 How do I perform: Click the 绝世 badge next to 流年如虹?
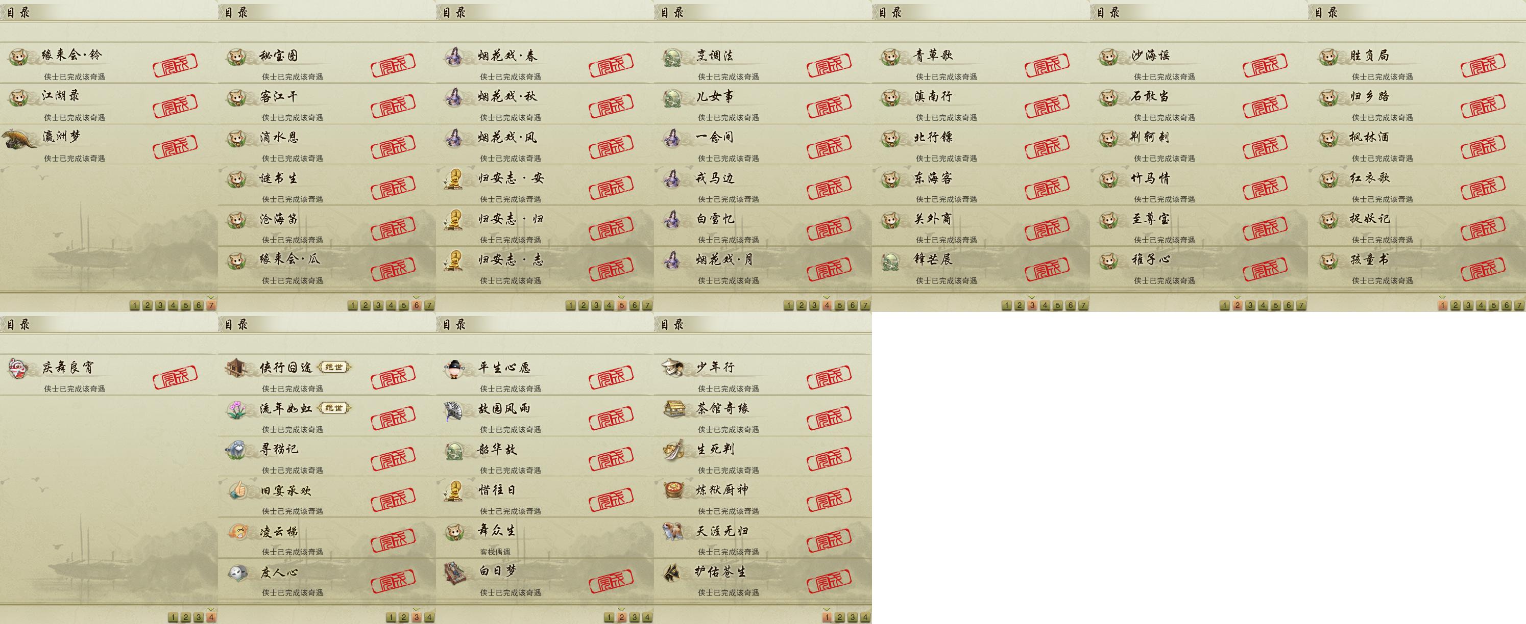334,408
